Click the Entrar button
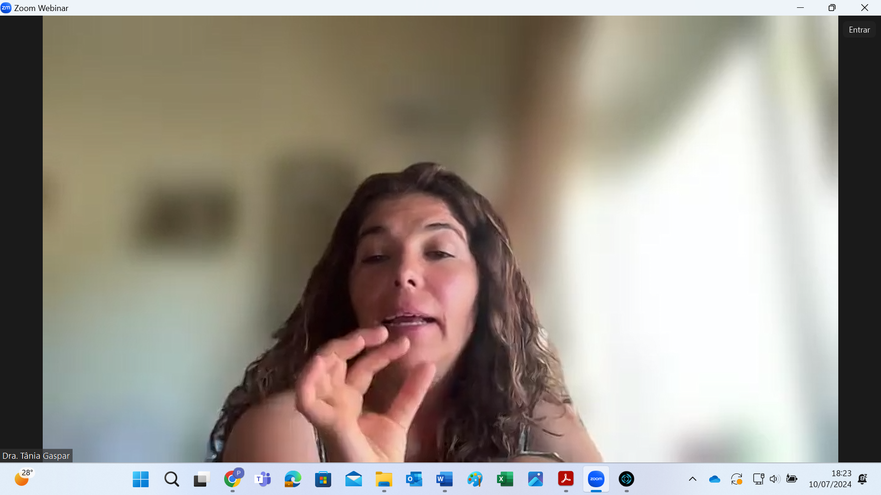This screenshot has height=495, width=881. click(x=859, y=30)
